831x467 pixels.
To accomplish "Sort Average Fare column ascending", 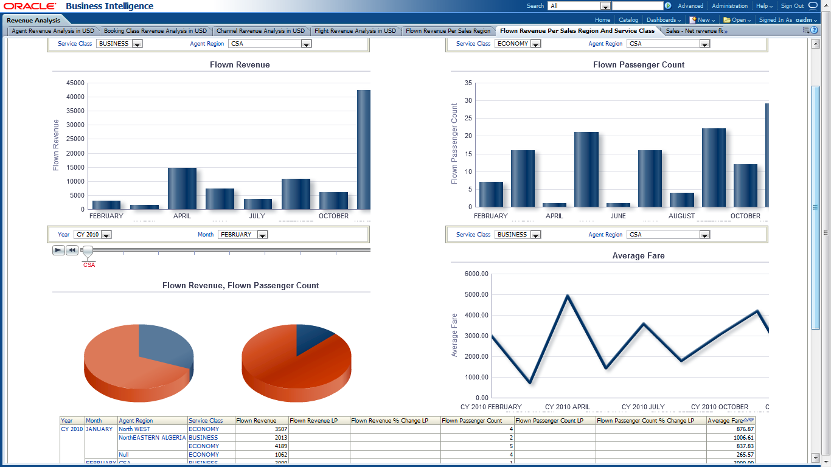I will pos(746,420).
